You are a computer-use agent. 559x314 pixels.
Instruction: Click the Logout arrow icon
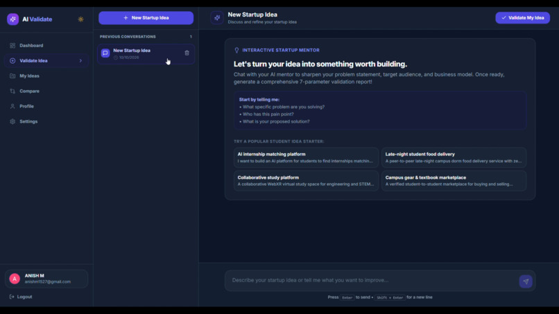coord(12,297)
